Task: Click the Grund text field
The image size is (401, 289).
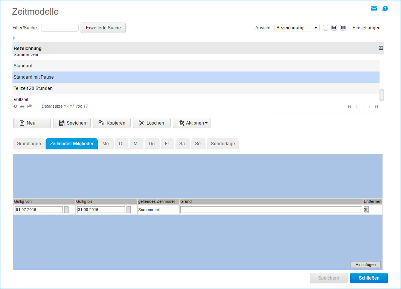Action: tap(271, 210)
